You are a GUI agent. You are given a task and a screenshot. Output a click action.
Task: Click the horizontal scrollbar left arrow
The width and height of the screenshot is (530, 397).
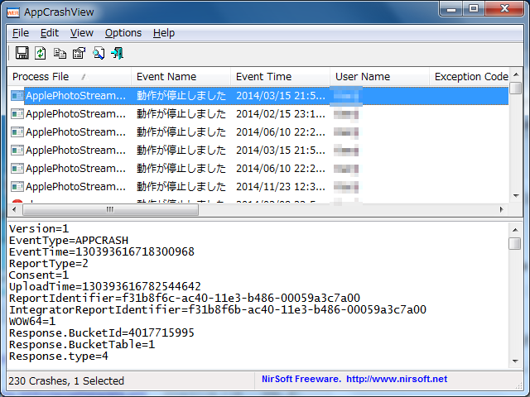click(14, 209)
